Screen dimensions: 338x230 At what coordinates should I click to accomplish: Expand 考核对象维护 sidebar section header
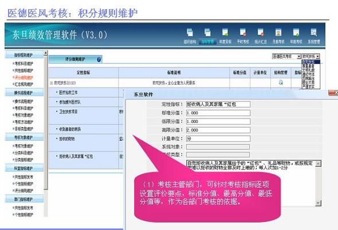coord(24,137)
